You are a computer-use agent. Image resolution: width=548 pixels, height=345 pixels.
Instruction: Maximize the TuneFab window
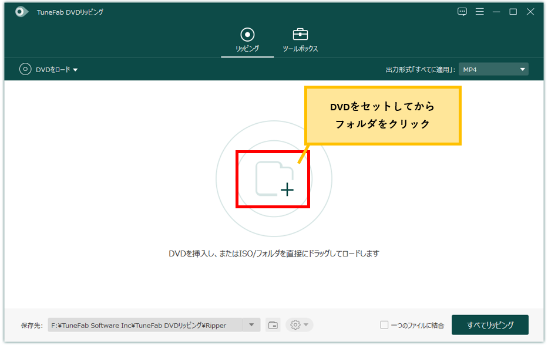(x=513, y=12)
